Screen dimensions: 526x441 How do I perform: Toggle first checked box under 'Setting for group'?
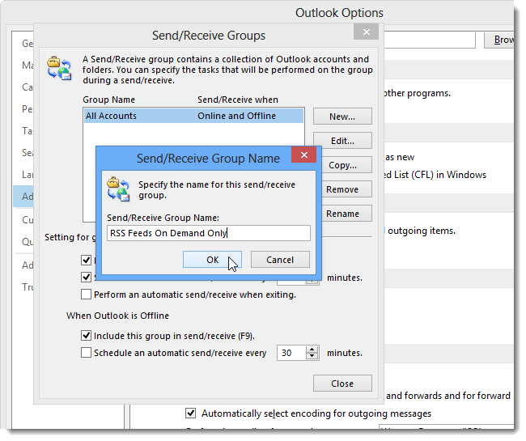pyautogui.click(x=87, y=260)
